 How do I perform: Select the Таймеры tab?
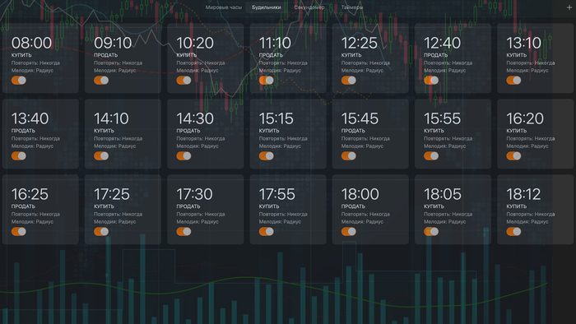tap(351, 7)
